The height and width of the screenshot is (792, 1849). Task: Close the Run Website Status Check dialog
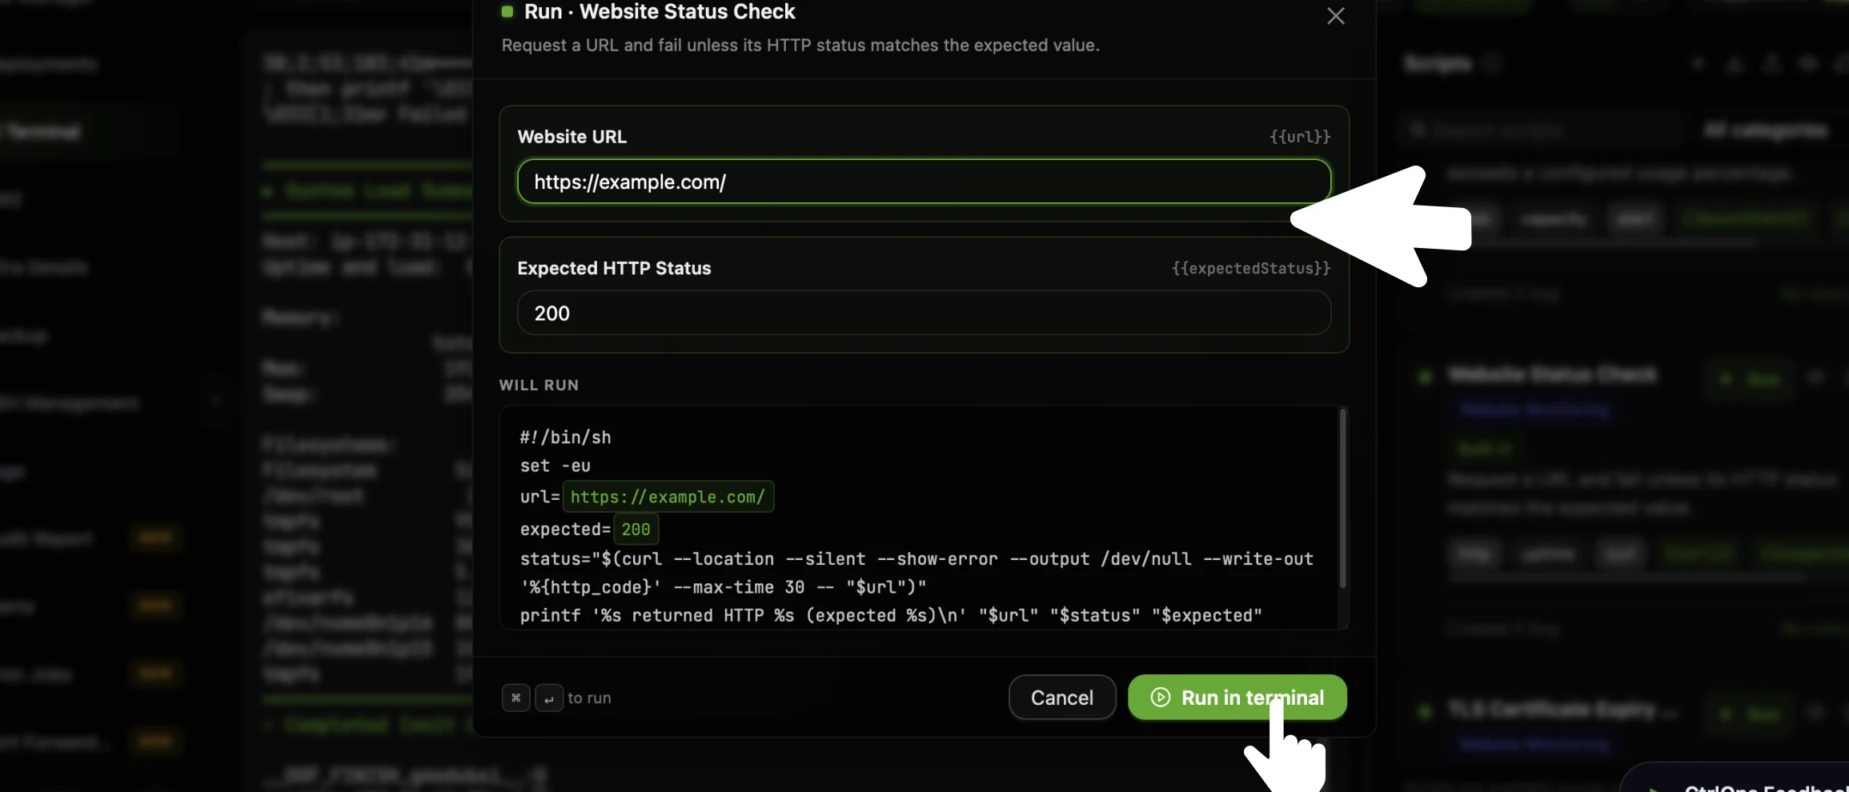point(1335,16)
